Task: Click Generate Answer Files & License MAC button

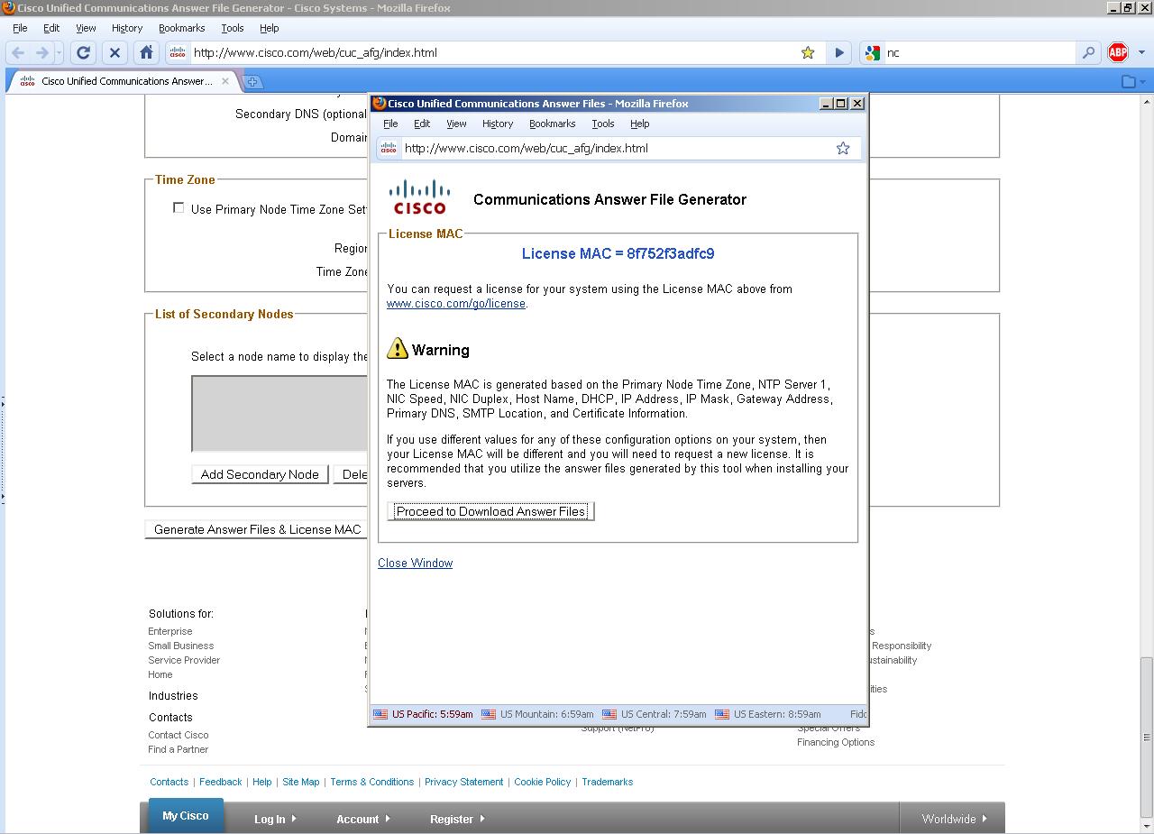Action: [257, 529]
